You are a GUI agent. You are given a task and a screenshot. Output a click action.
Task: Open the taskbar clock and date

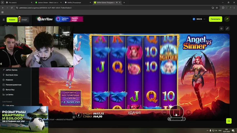click(226, 131)
